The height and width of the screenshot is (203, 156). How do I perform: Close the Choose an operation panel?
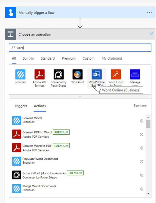pos(151,34)
